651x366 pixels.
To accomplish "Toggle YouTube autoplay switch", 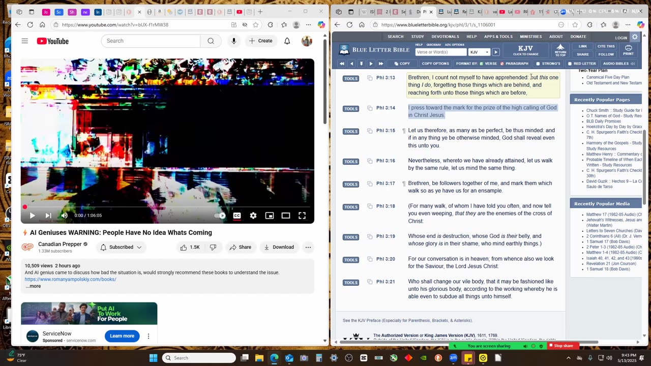I will click(220, 216).
